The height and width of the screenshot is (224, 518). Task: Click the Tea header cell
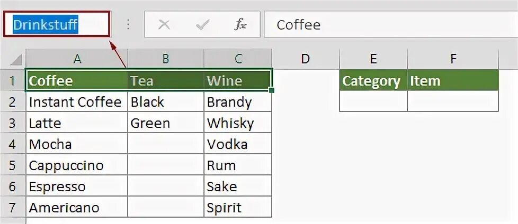(166, 80)
